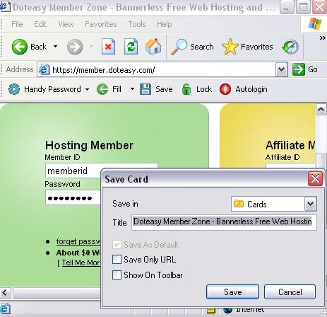Screen dimensions: 327x317
Task: Click the About $0 bold text
Action: coord(78,253)
